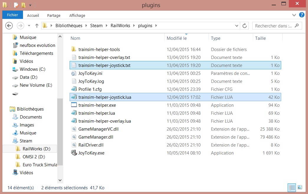Expand the ribbon with the chevron
This screenshot has height=194, width=308.
coord(294,15)
